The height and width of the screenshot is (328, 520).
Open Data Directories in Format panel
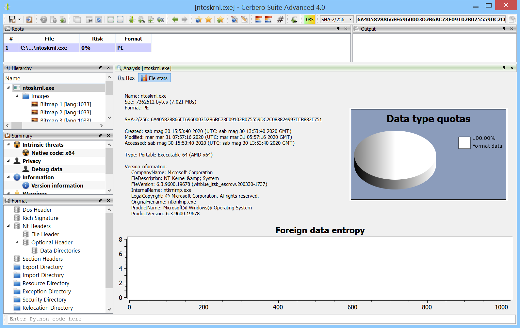[x=60, y=251]
